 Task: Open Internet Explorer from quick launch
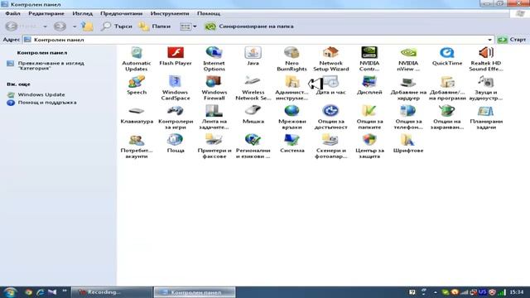coord(41,292)
